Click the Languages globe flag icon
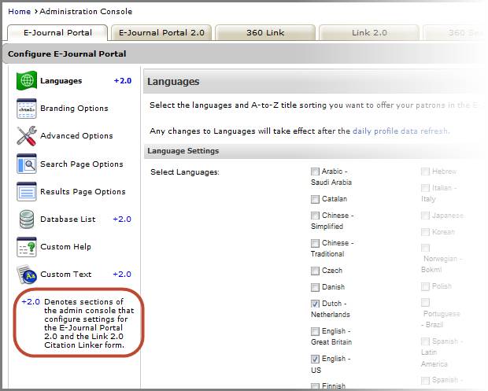 point(27,81)
